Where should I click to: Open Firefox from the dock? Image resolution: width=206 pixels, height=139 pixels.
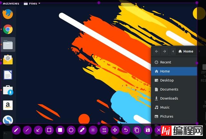(x=8, y=14)
